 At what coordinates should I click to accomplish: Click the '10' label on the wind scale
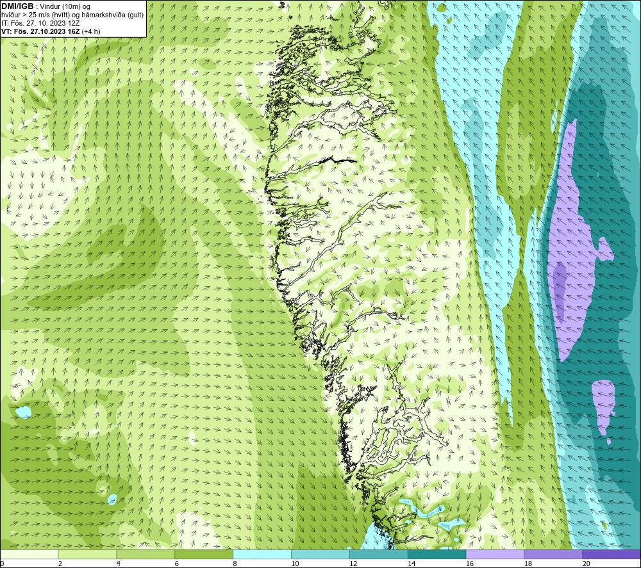(295, 564)
